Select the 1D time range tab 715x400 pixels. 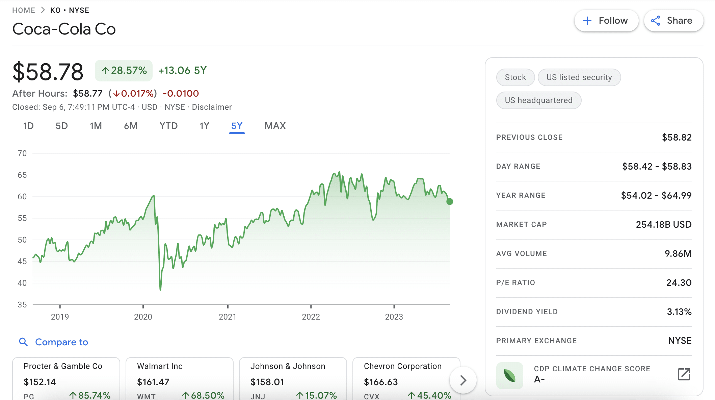(x=28, y=126)
